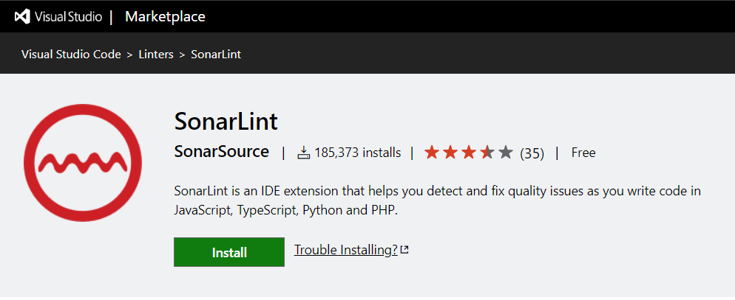Click the external link icon beside Trouble Installing
Viewport: 735px width, 300px height.
pyautogui.click(x=404, y=250)
